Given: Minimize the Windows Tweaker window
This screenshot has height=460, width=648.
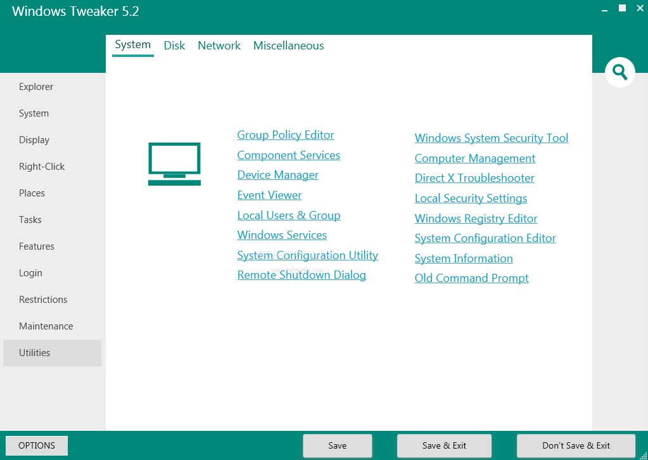Looking at the screenshot, I should pos(605,9).
